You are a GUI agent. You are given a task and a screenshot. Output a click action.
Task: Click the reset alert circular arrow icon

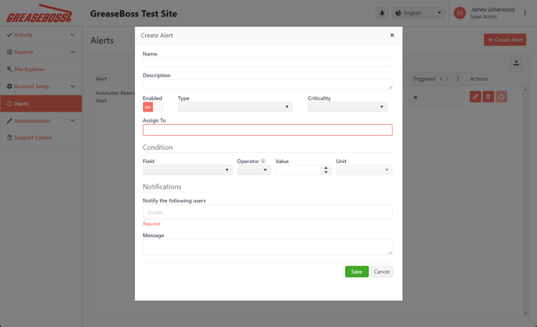tap(501, 97)
